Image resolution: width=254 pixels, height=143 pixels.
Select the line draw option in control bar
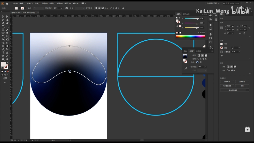116,8
